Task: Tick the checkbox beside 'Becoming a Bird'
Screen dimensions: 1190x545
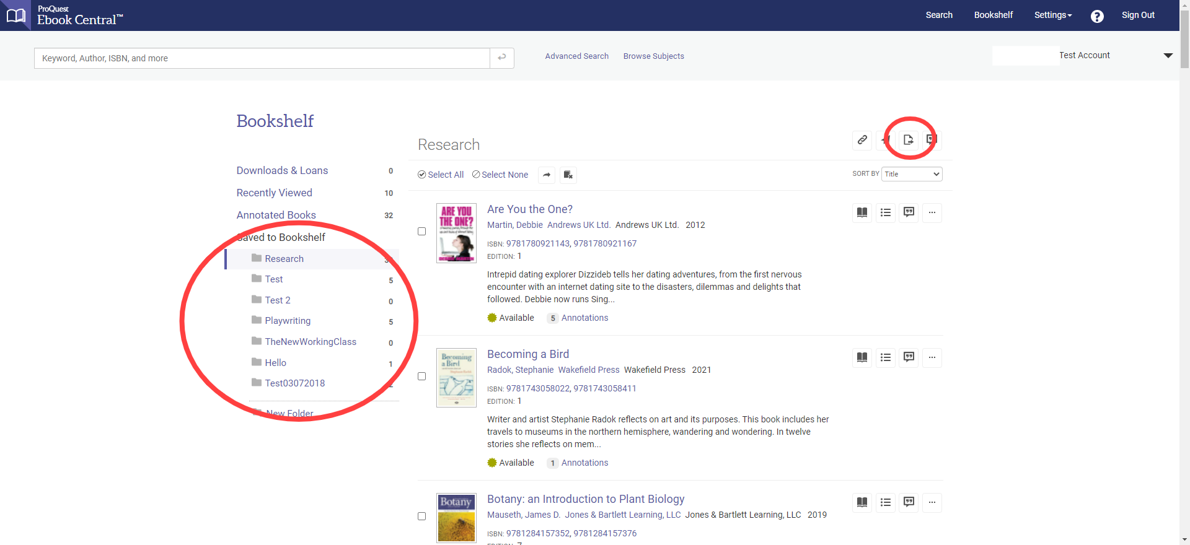Action: click(422, 377)
